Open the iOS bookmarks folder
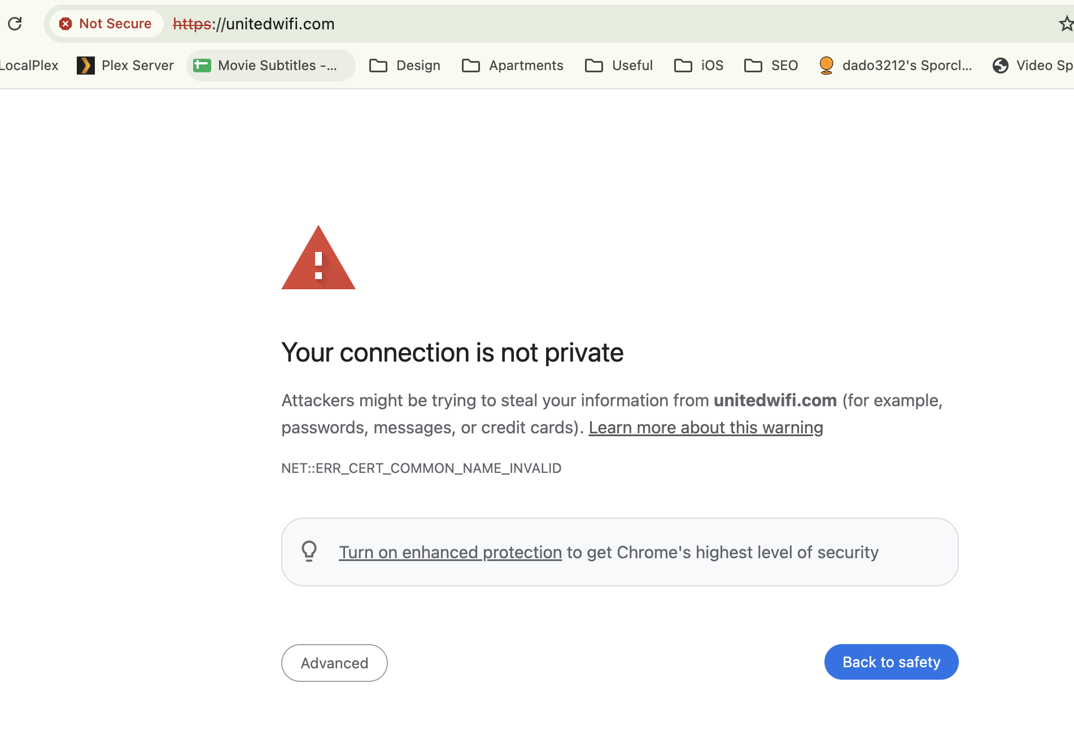 coord(699,66)
